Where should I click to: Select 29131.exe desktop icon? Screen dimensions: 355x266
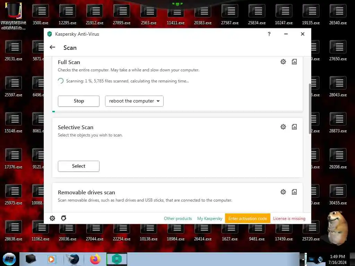14,51
